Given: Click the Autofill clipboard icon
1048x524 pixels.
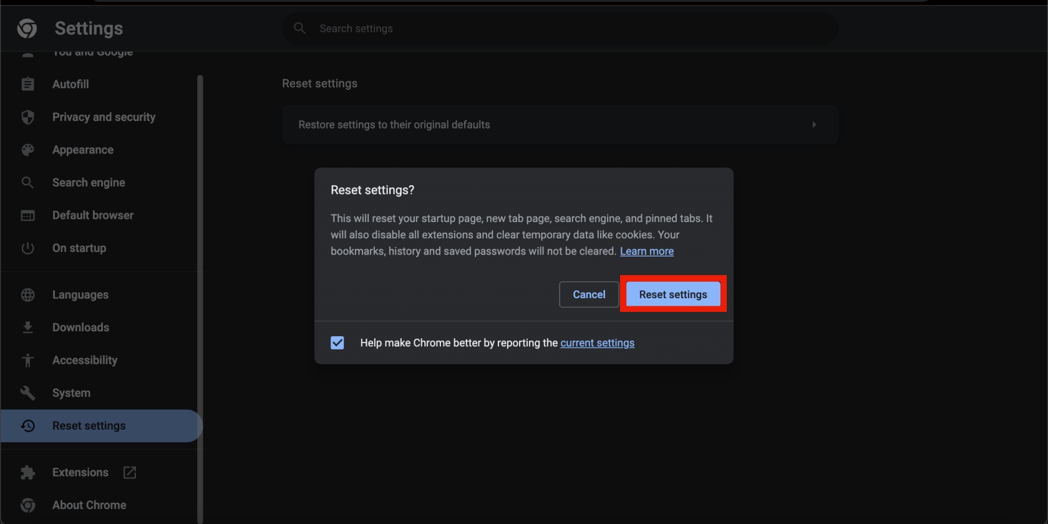Looking at the screenshot, I should pos(27,84).
